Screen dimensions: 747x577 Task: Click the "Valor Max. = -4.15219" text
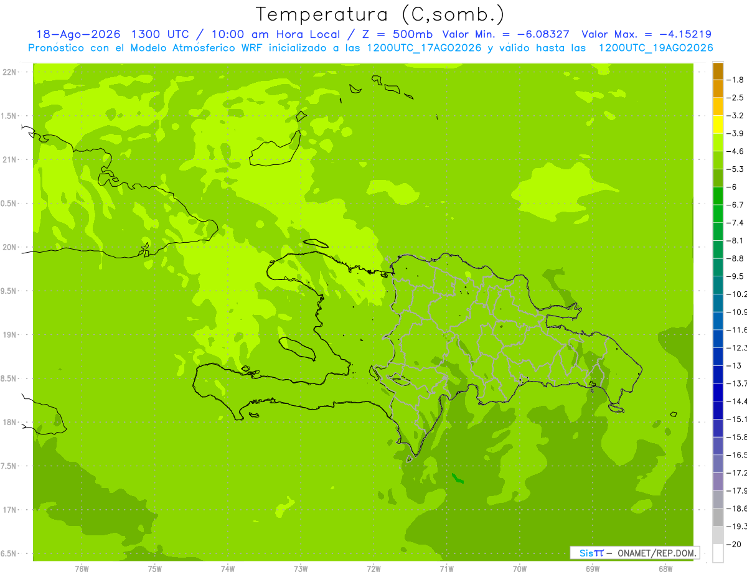click(x=646, y=34)
